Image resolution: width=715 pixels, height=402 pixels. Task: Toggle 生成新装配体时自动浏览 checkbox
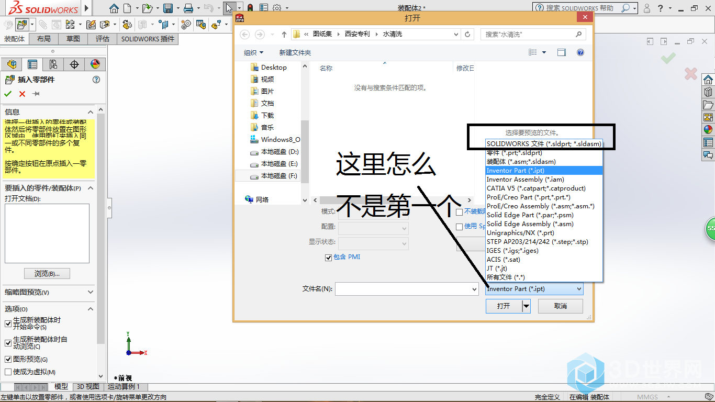pyautogui.click(x=8, y=343)
